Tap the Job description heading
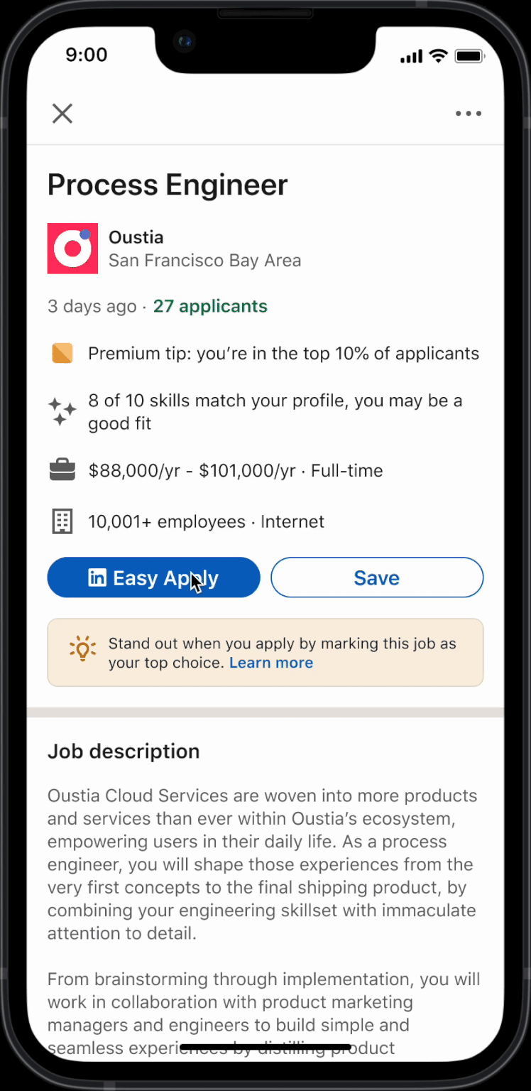Viewport: 531px width, 1091px height. [x=124, y=751]
